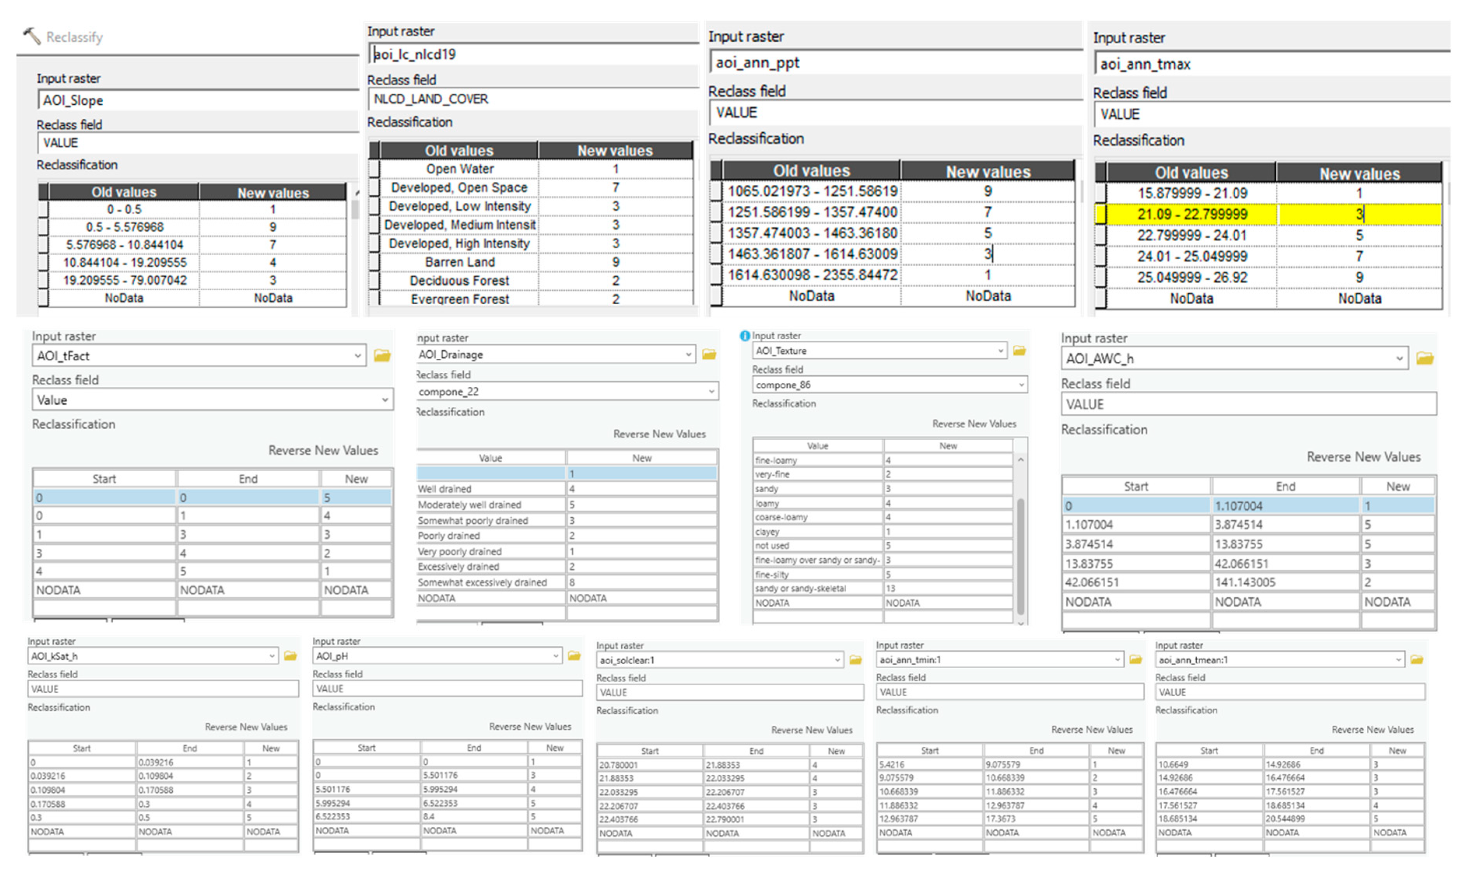
Task: Select the row box beside Open Water
Action: tap(374, 169)
